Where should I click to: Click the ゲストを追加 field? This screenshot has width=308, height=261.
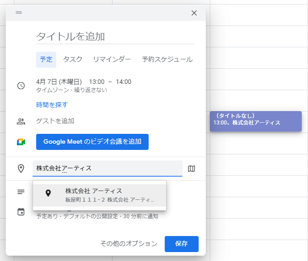pos(55,121)
